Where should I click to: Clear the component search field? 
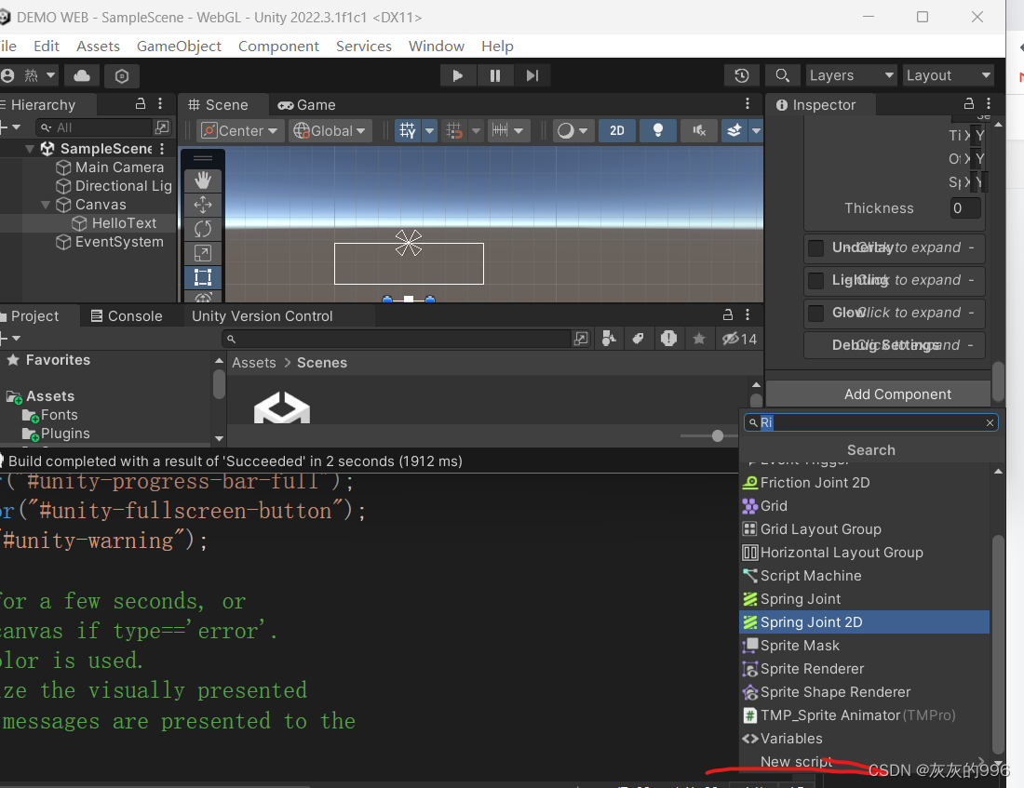coord(990,423)
